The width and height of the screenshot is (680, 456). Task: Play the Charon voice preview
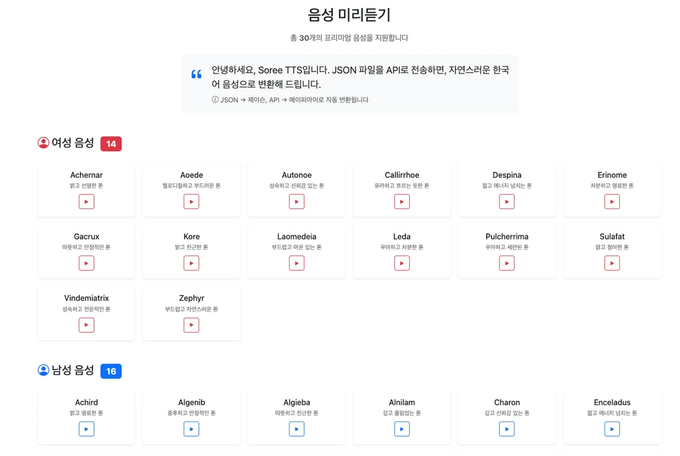(507, 429)
